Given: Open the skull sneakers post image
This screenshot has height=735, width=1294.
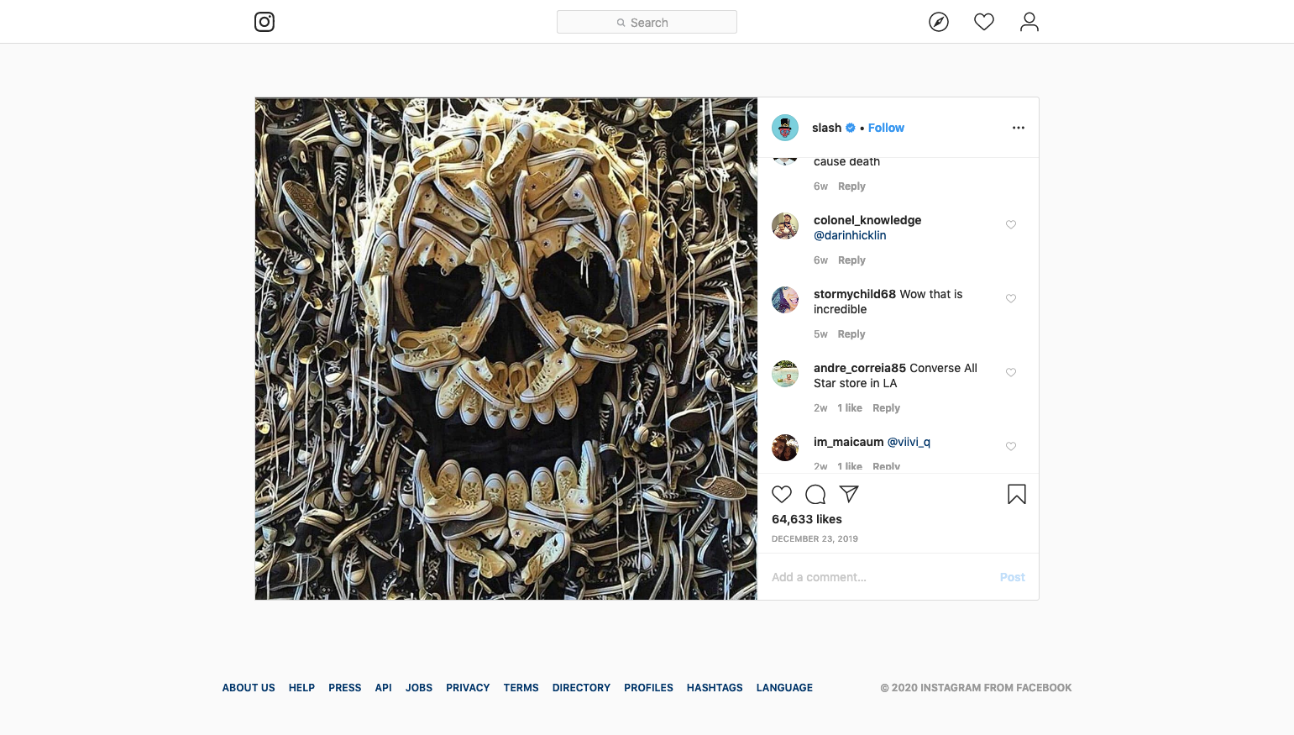Looking at the screenshot, I should coord(506,349).
